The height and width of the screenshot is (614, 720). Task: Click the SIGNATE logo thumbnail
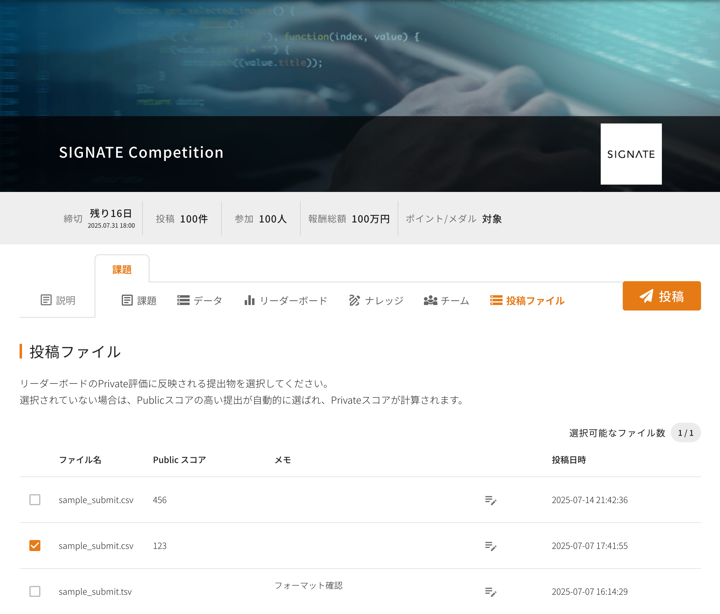tap(631, 154)
